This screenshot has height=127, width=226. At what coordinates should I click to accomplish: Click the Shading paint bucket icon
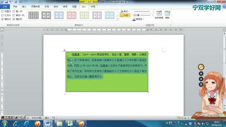(x=121, y=11)
